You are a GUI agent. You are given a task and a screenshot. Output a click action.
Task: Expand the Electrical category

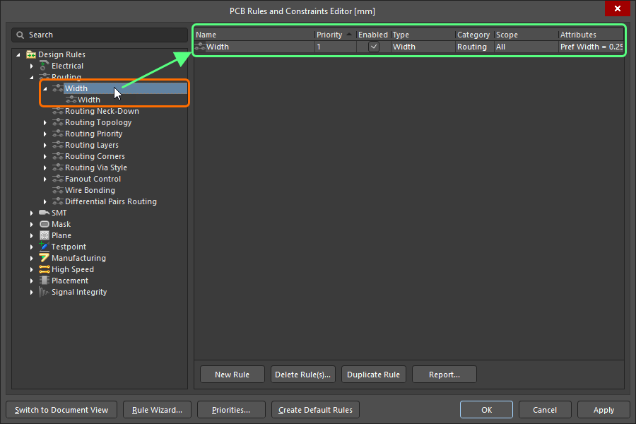pyautogui.click(x=32, y=66)
